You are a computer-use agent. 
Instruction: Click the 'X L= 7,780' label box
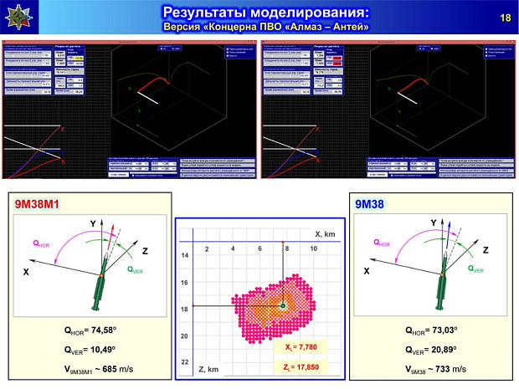coord(301,347)
